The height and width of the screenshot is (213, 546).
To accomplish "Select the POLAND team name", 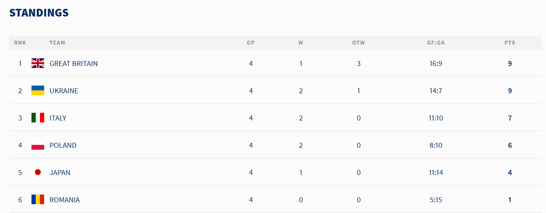I will [x=63, y=145].
